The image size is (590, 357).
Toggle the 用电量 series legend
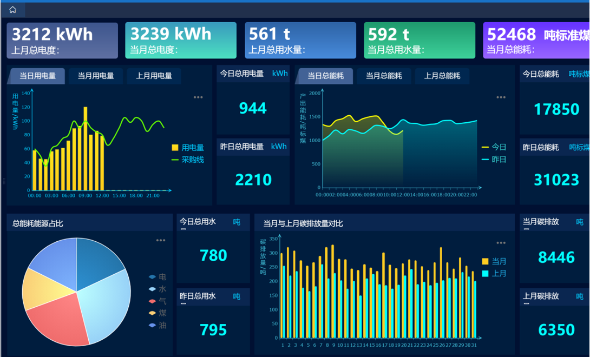(x=175, y=148)
